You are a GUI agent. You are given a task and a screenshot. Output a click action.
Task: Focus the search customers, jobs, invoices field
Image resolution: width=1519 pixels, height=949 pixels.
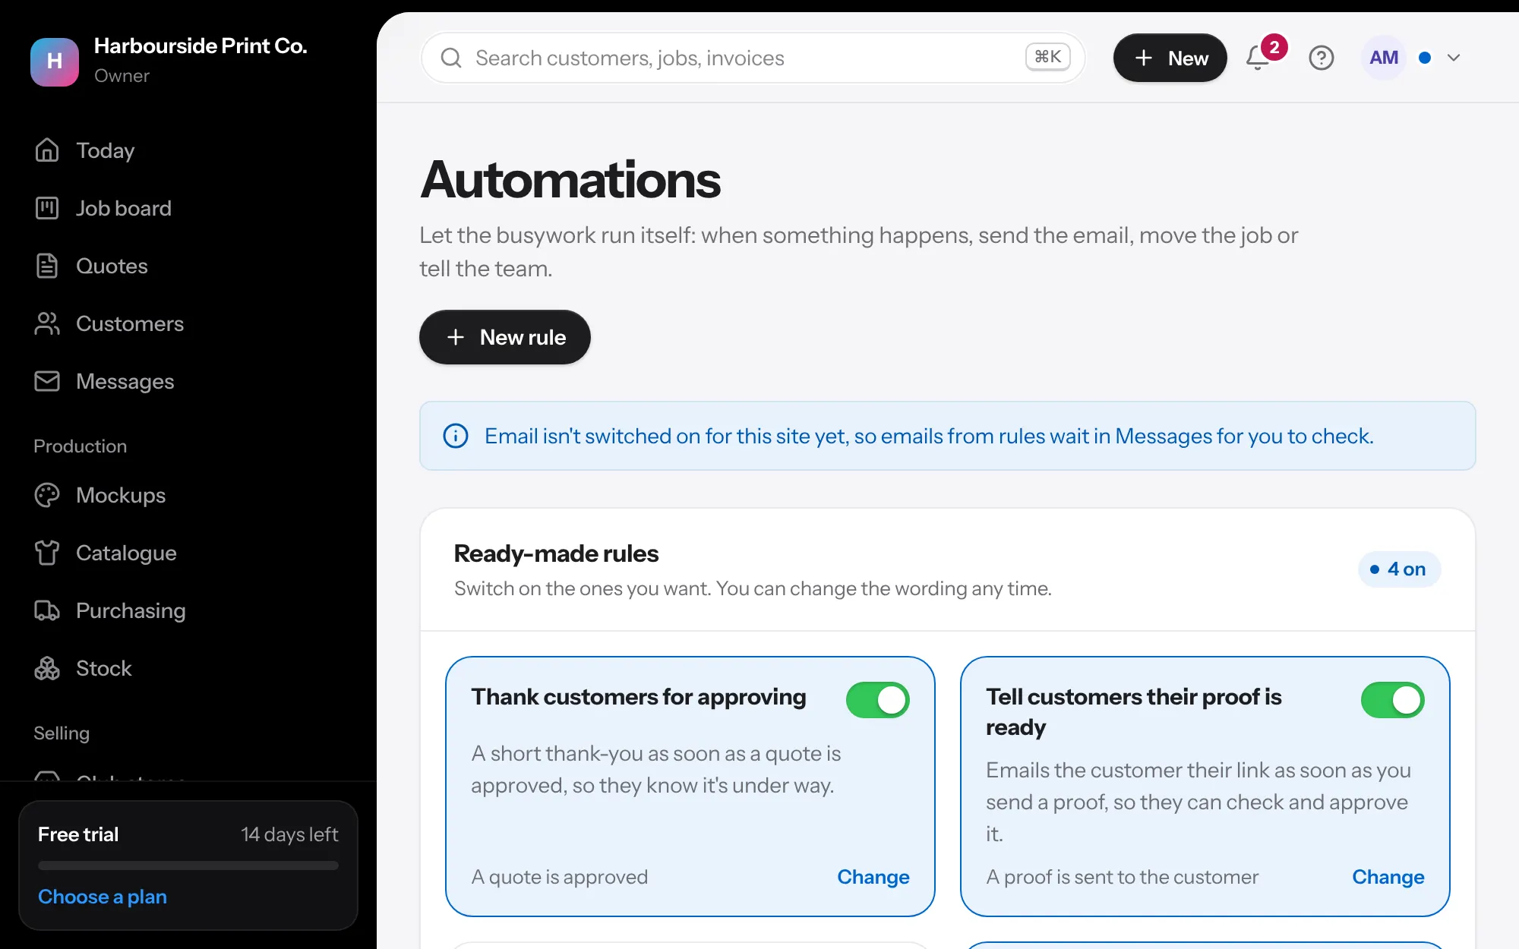[753, 58]
